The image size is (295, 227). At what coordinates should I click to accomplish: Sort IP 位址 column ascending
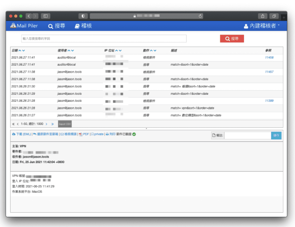coord(117,51)
